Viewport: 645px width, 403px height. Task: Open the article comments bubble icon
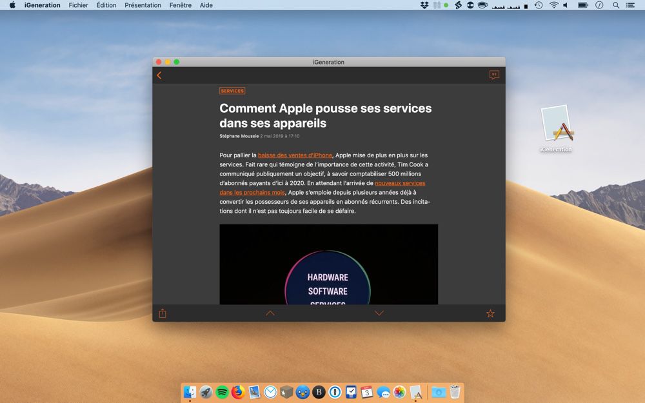tap(494, 75)
